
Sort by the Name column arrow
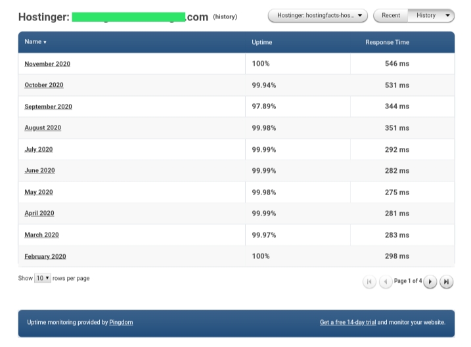pos(45,42)
